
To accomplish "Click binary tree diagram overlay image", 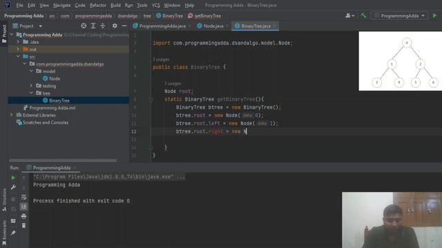I will [x=401, y=61].
